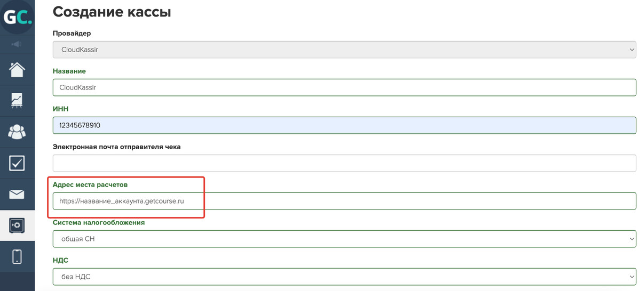640x291 pixels.
Task: Click the Название input field
Action: (x=344, y=87)
